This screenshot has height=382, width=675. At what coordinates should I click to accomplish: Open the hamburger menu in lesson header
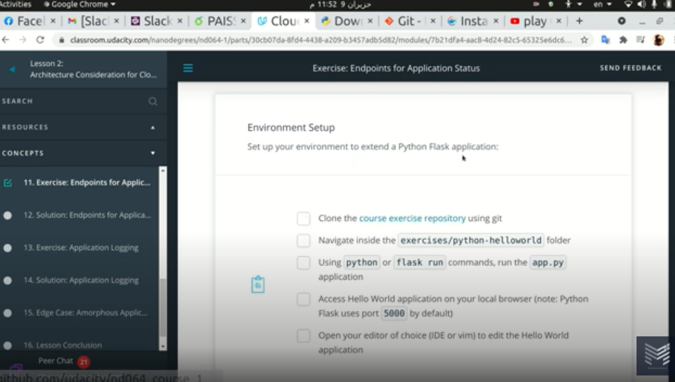pos(188,68)
